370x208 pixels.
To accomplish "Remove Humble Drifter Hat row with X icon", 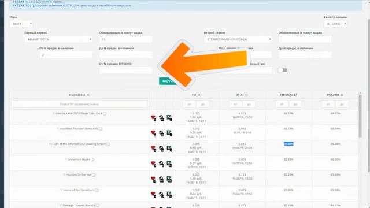I will pos(64,174).
